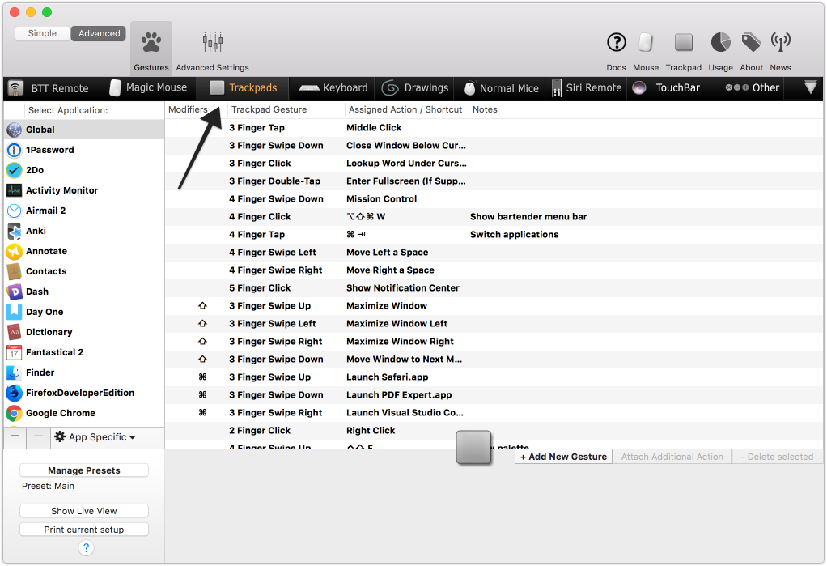Click the Annotate app icon
The height and width of the screenshot is (566, 827).
coord(15,251)
